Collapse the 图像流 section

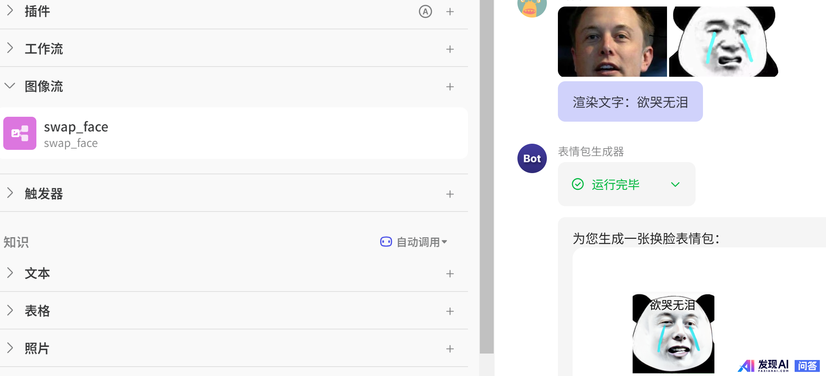click(10, 86)
